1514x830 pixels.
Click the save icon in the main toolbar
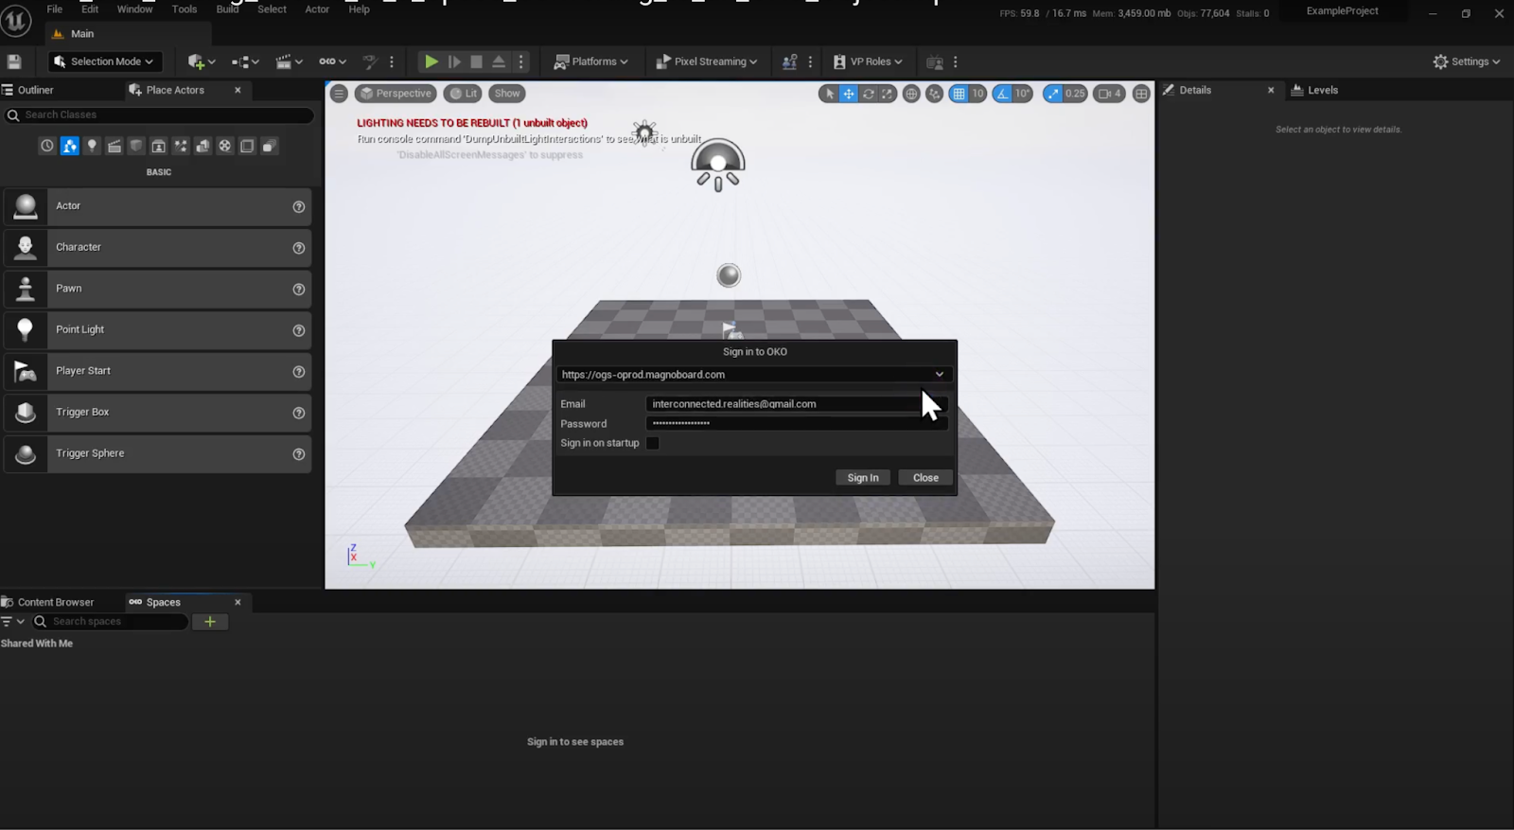pyautogui.click(x=14, y=62)
